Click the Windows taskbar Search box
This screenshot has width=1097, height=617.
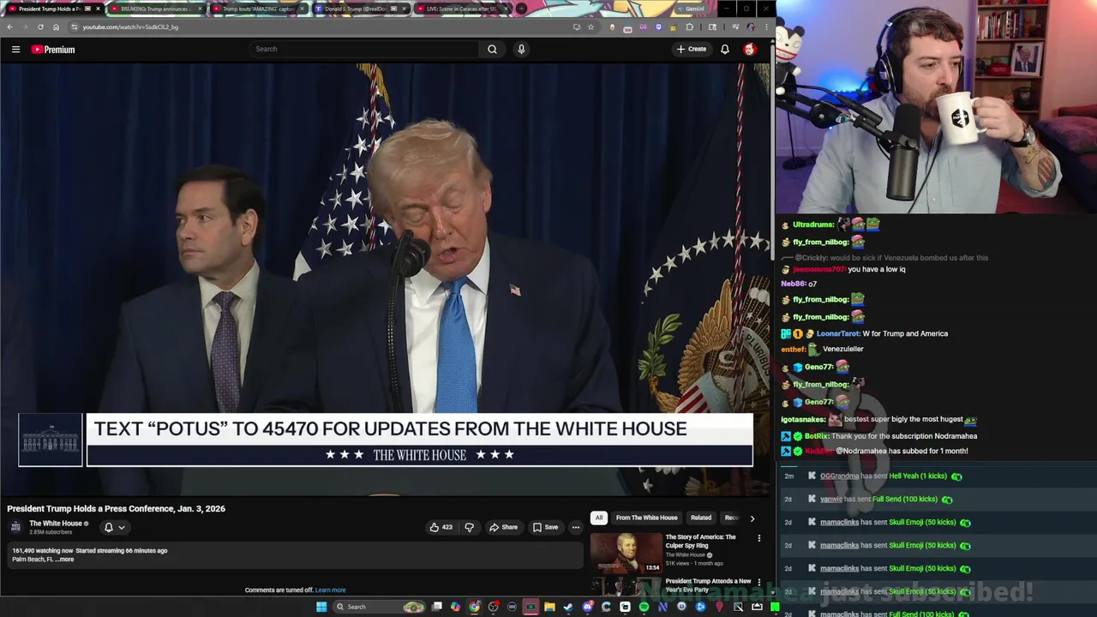click(x=377, y=607)
